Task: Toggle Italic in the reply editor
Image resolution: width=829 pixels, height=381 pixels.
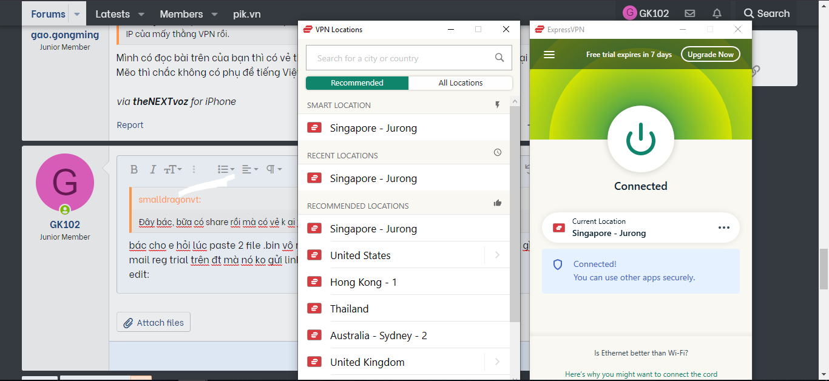Action: 153,169
